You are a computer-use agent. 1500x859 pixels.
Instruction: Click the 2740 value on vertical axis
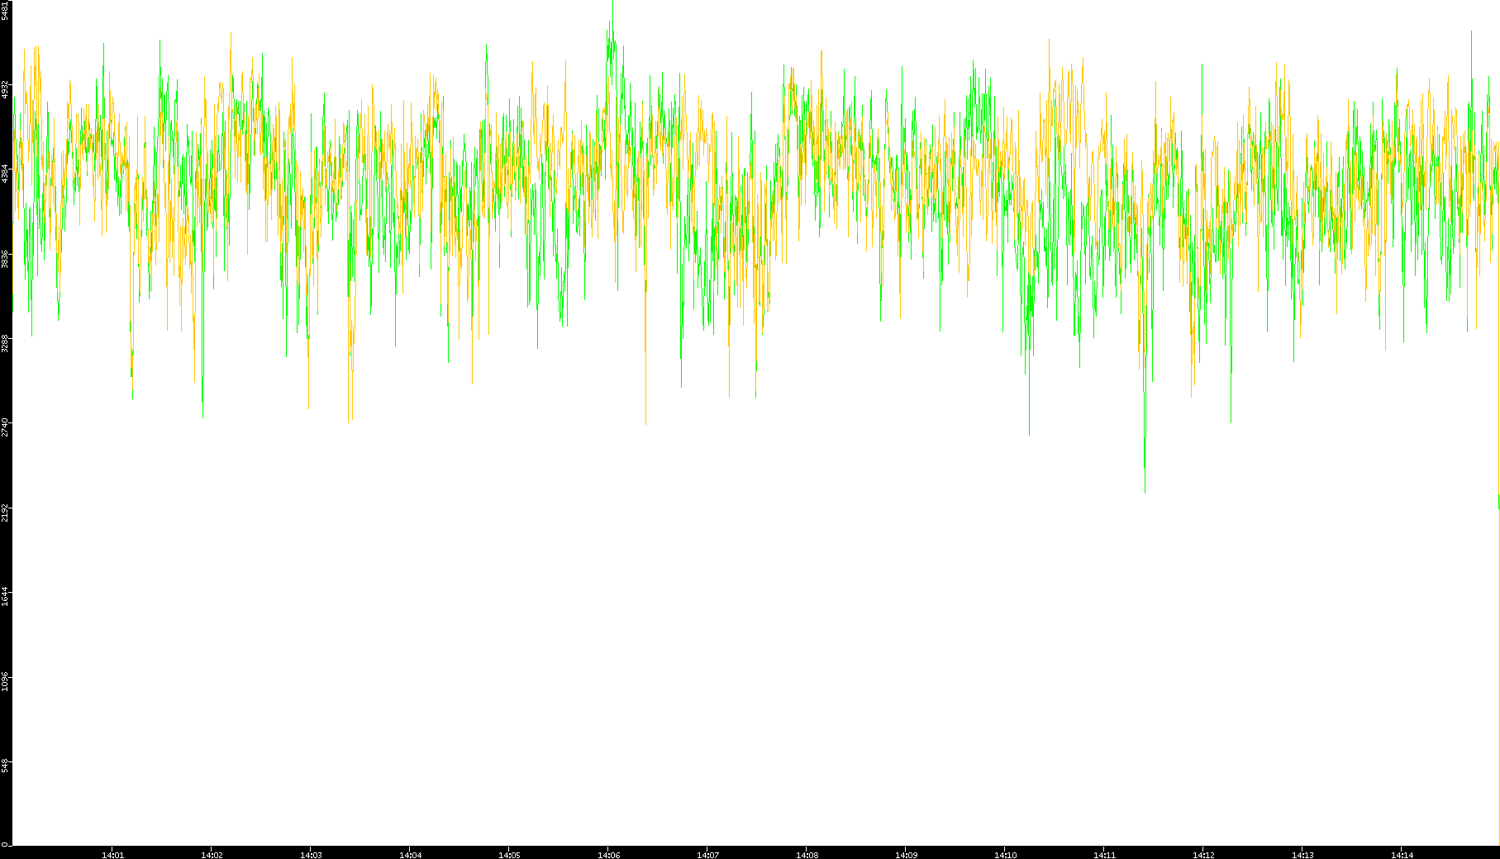click(x=6, y=427)
